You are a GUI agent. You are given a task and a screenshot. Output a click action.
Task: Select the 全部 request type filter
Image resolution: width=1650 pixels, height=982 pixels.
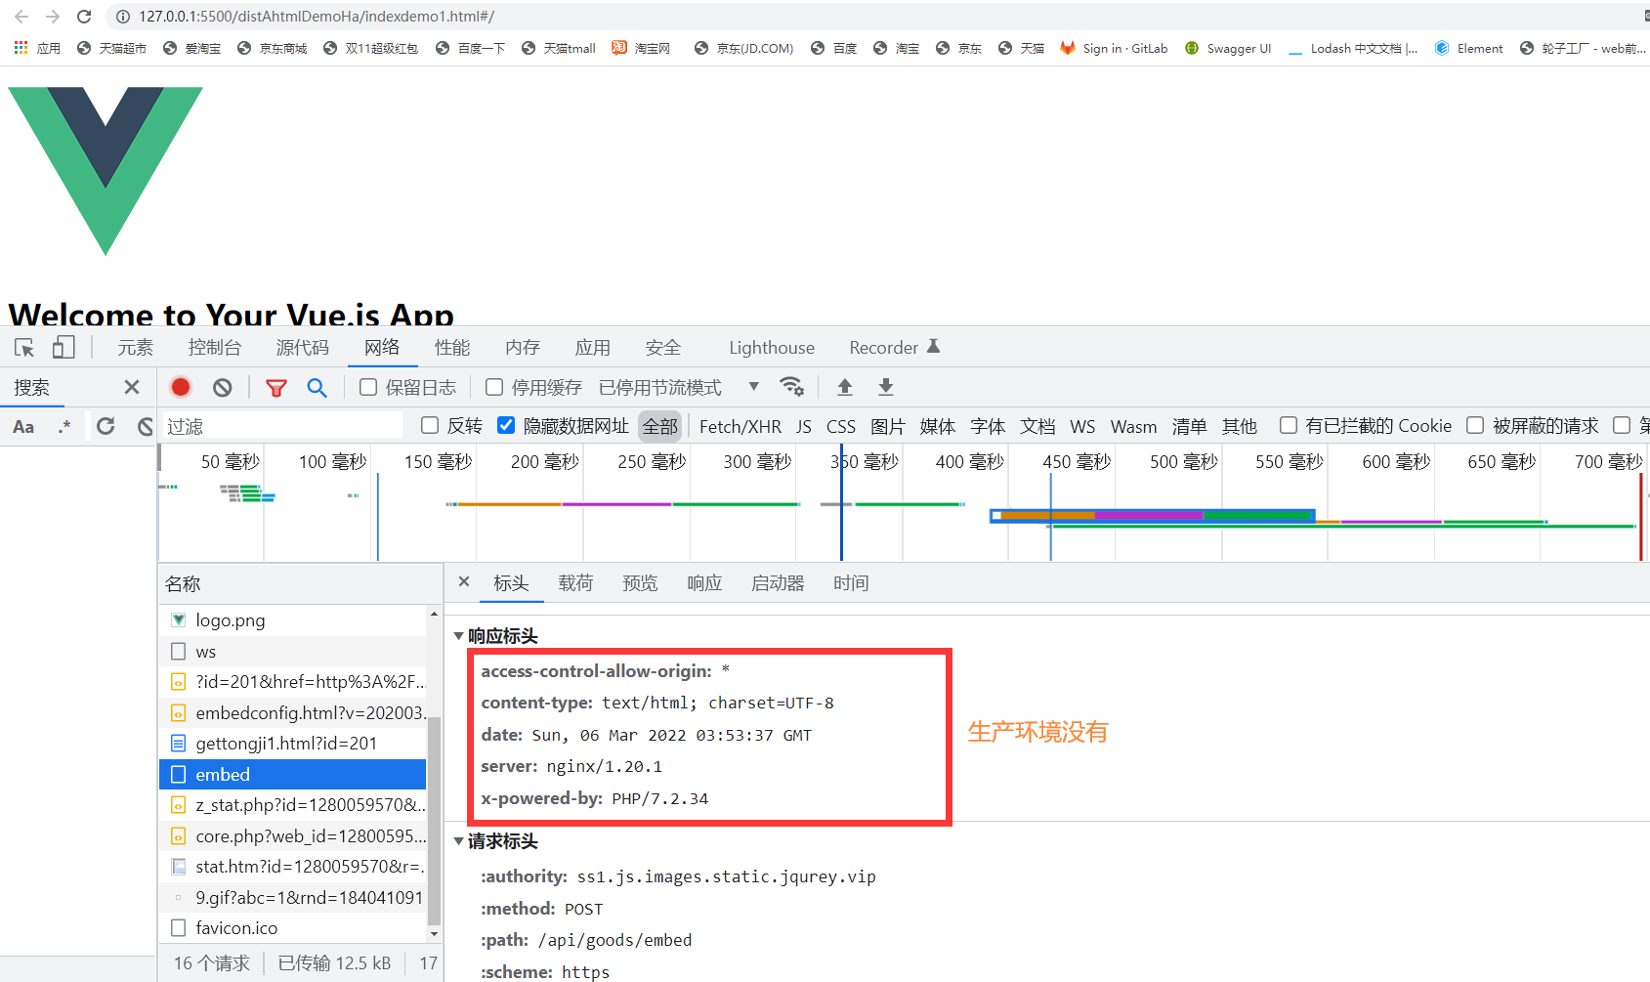click(x=660, y=426)
